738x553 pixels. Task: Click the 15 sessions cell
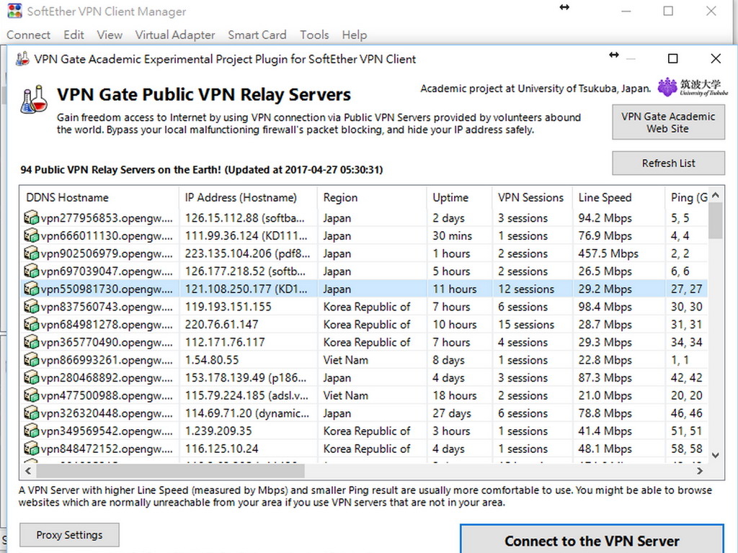pyautogui.click(x=525, y=325)
